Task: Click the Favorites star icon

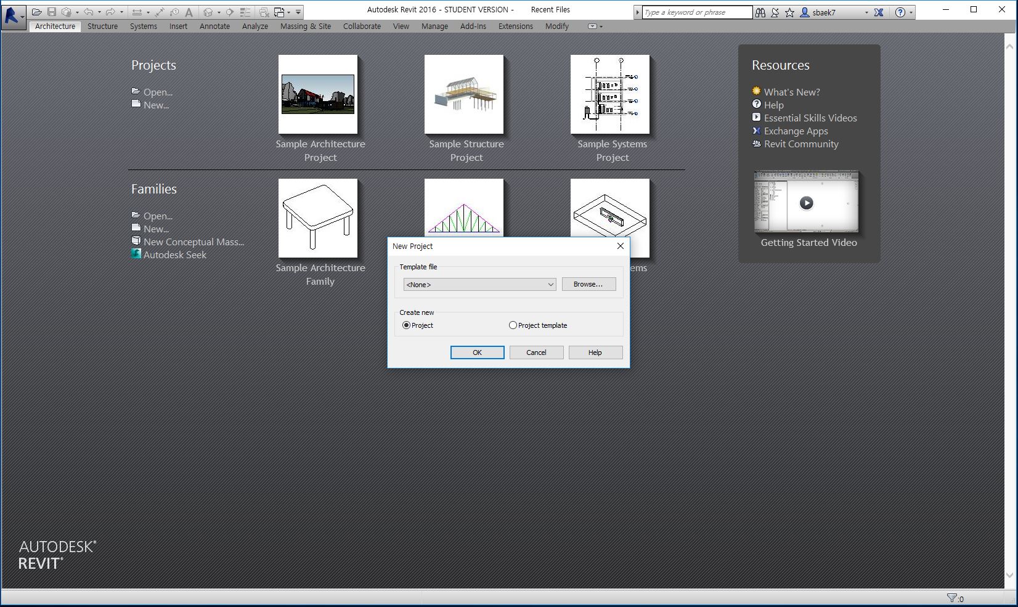Action: [790, 12]
